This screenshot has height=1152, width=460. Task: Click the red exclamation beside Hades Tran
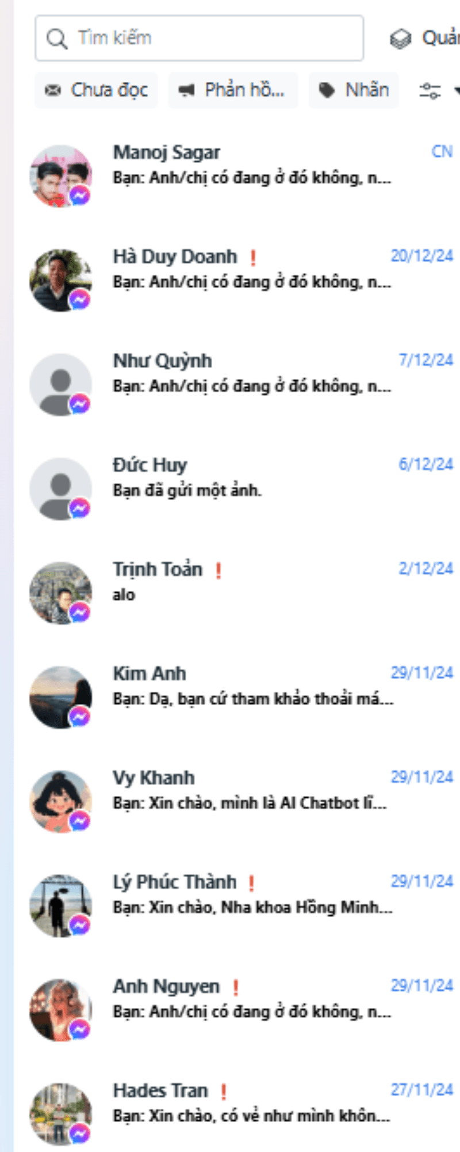224,1092
